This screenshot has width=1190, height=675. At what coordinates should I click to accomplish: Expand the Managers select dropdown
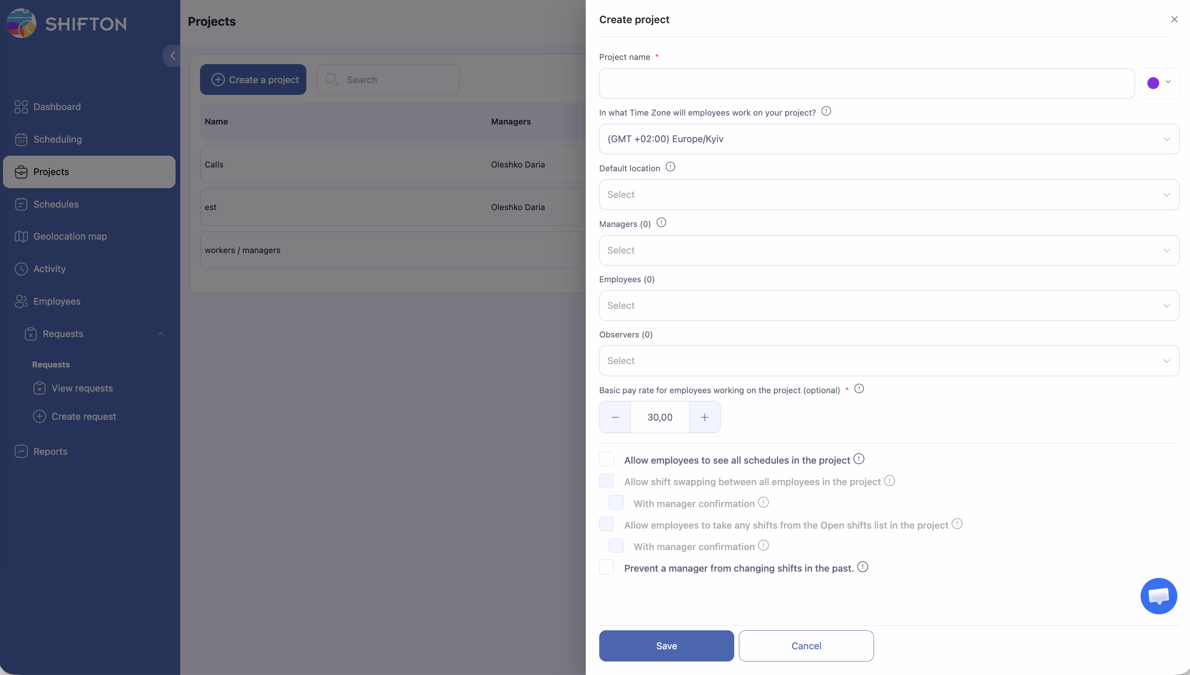coord(889,250)
